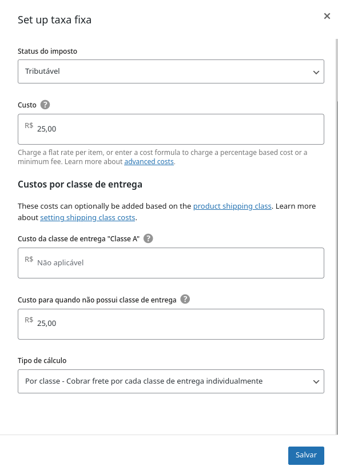Open help tooltip for no shipping class cost
338x470 pixels.
click(185, 299)
